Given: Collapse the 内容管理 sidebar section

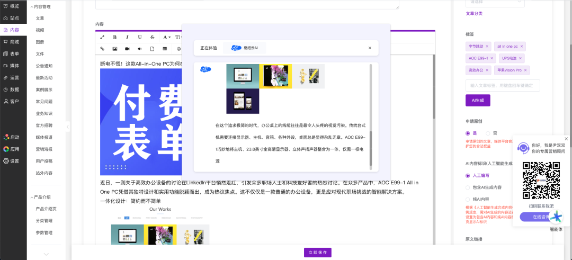Looking at the screenshot, I should tap(31, 7).
